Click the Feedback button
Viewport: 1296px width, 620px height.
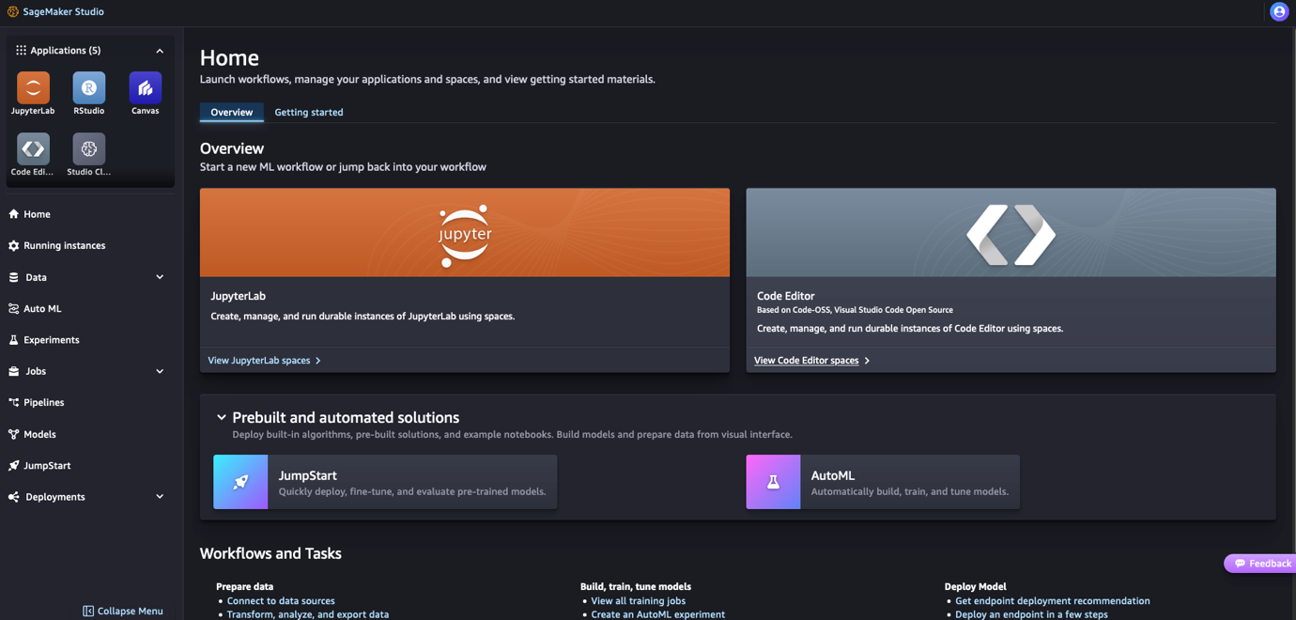(1260, 564)
